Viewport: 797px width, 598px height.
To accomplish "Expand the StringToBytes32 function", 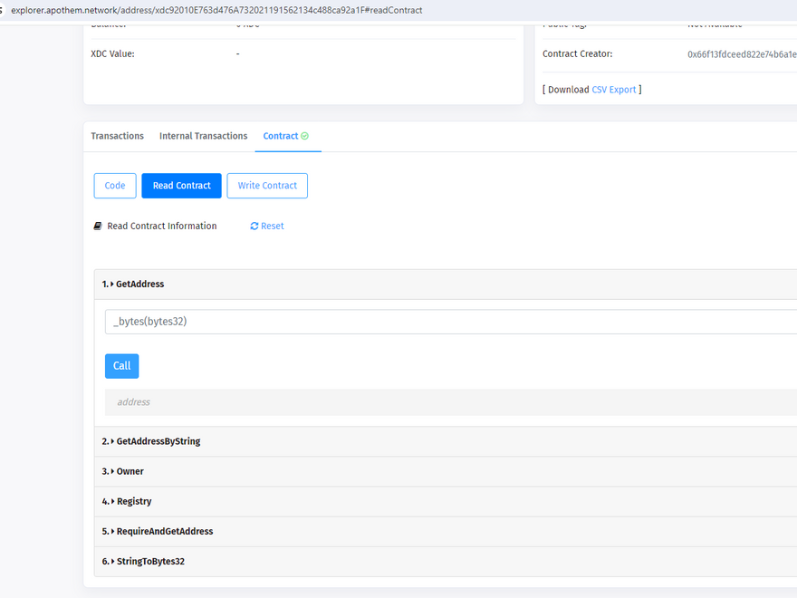I will click(149, 561).
